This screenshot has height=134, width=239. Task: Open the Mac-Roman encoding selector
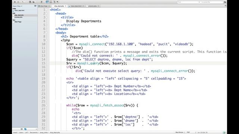pyautogui.click(x=180, y=133)
